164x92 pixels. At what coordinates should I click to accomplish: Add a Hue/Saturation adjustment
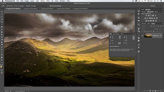click(145, 18)
